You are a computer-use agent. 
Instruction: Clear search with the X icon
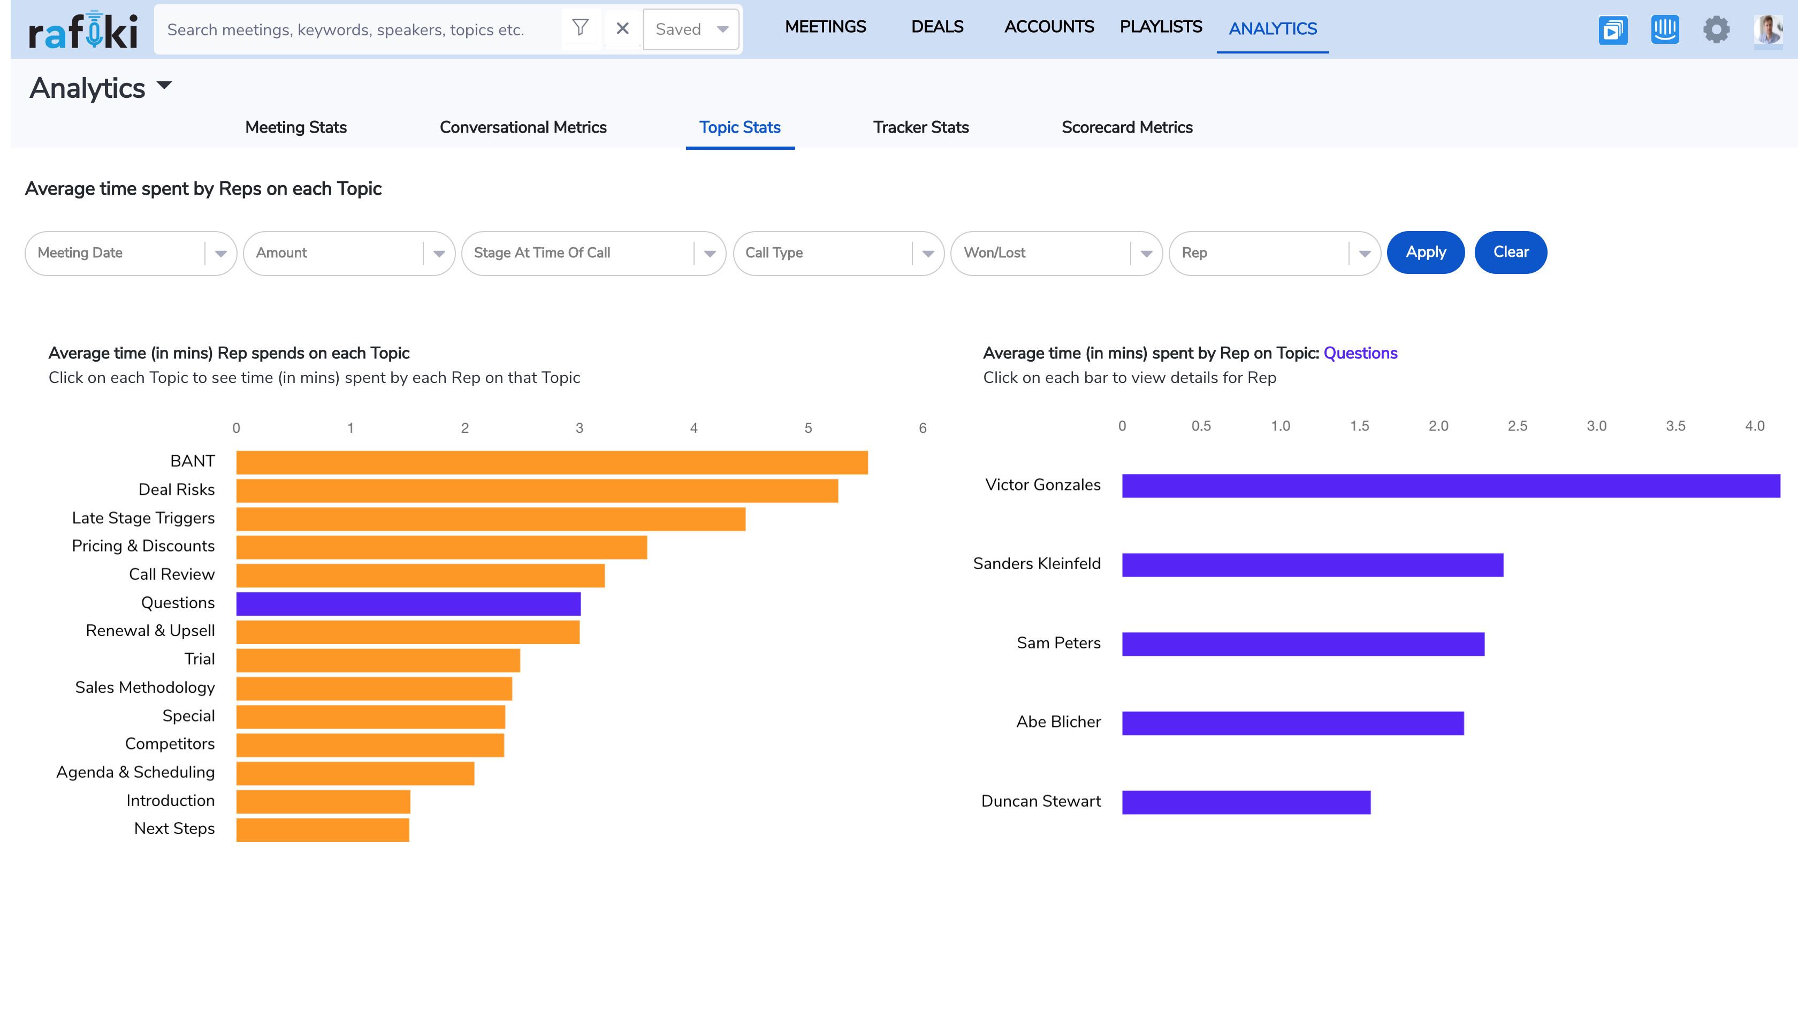(622, 28)
